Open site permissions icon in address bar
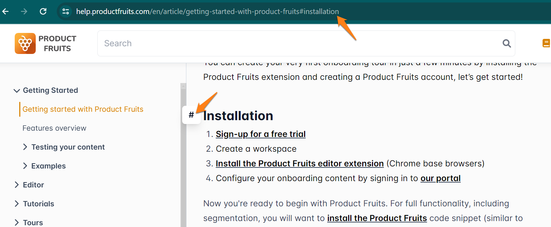 coord(66,11)
